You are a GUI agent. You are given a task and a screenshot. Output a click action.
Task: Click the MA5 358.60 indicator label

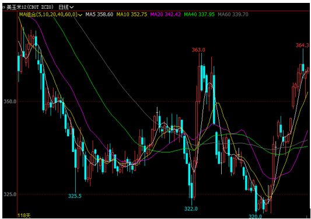tap(99, 15)
